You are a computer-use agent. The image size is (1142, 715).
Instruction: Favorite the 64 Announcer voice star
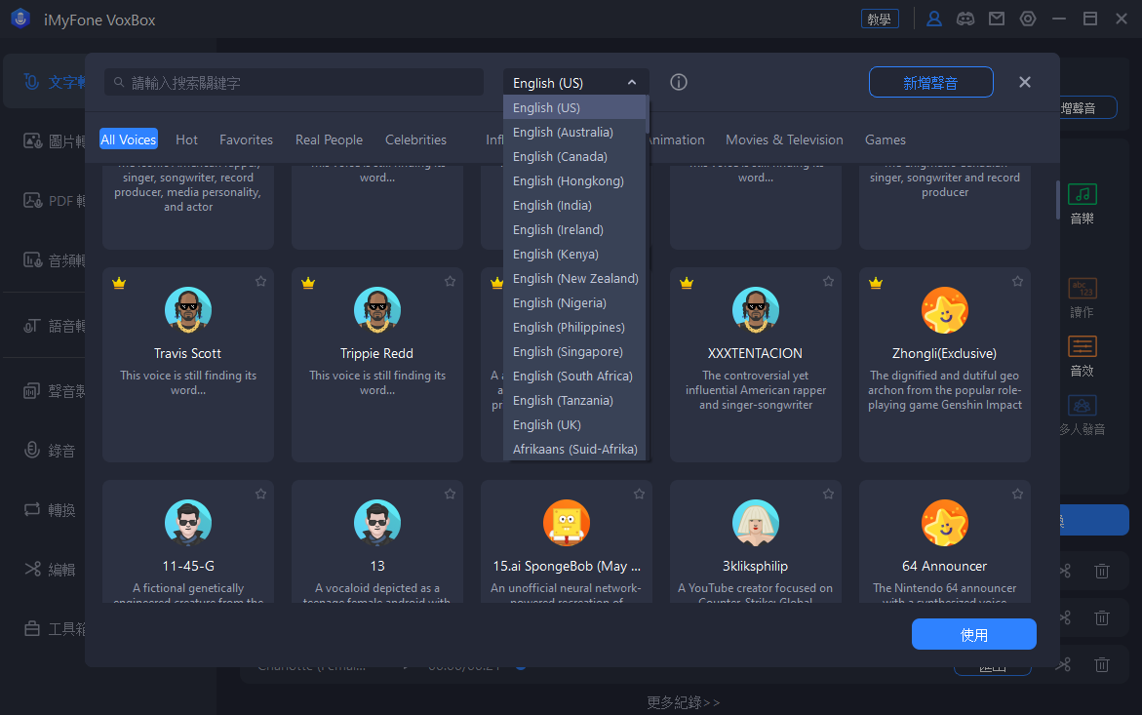(1017, 494)
